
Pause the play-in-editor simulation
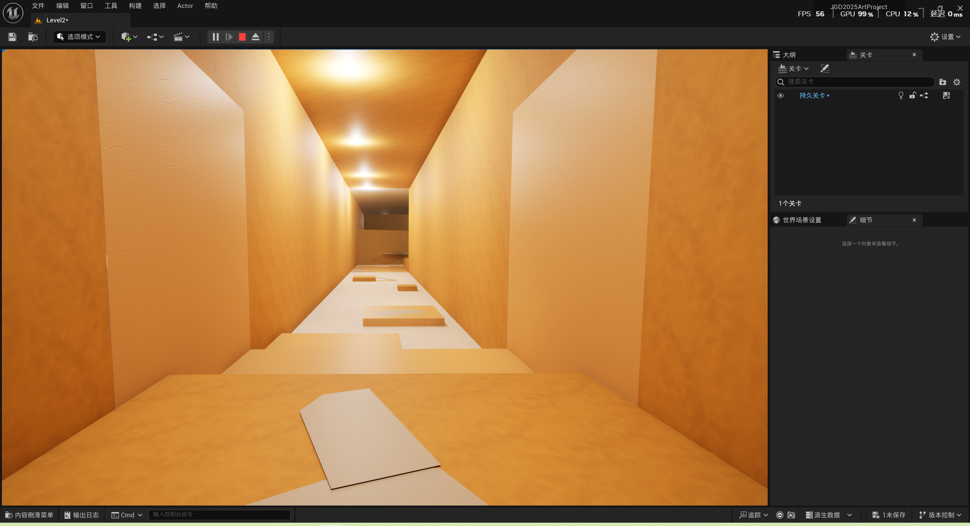(216, 37)
